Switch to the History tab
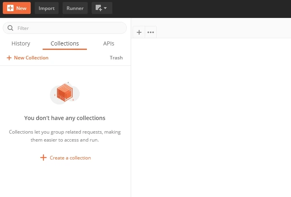The width and height of the screenshot is (291, 197). [21, 43]
